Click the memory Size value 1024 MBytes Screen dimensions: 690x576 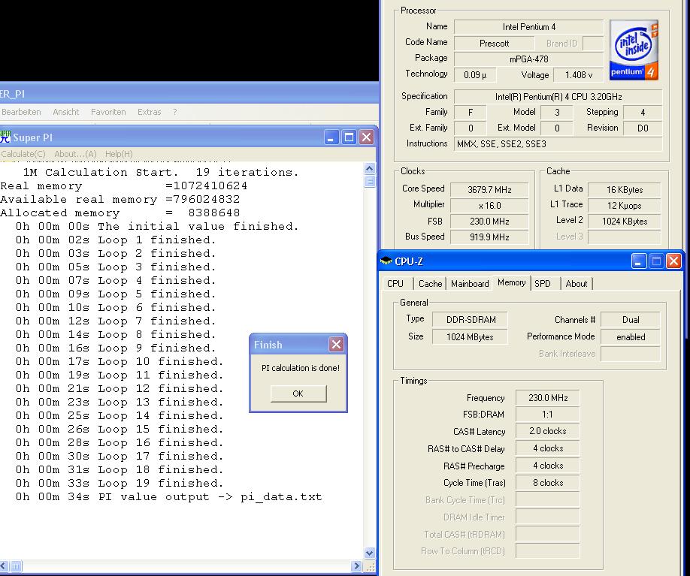pos(471,337)
